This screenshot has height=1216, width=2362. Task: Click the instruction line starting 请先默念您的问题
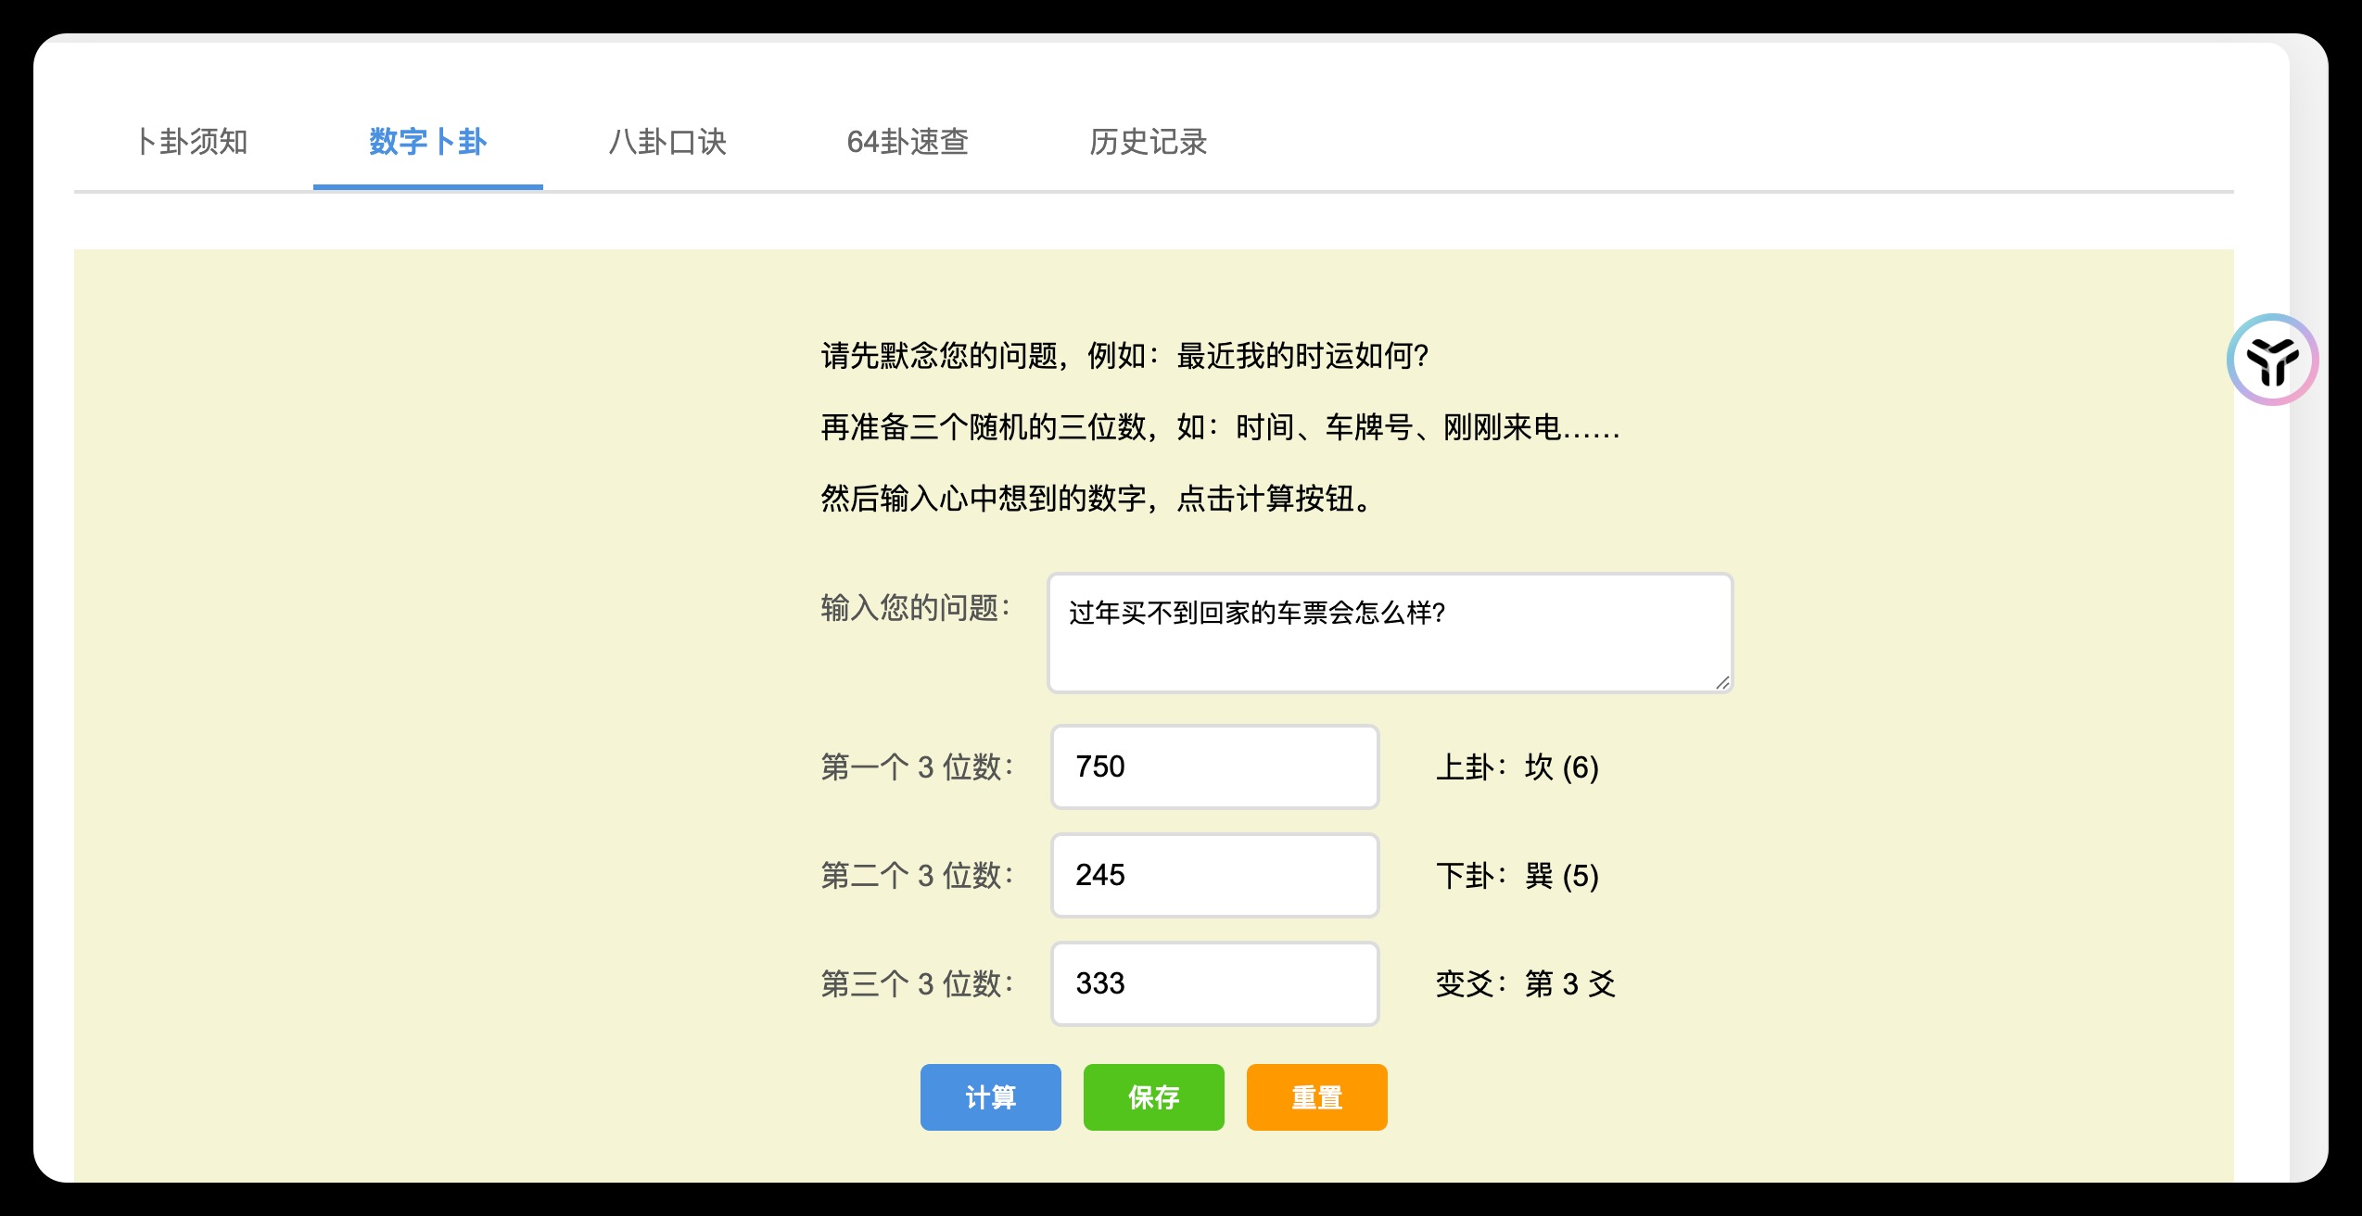1124,356
